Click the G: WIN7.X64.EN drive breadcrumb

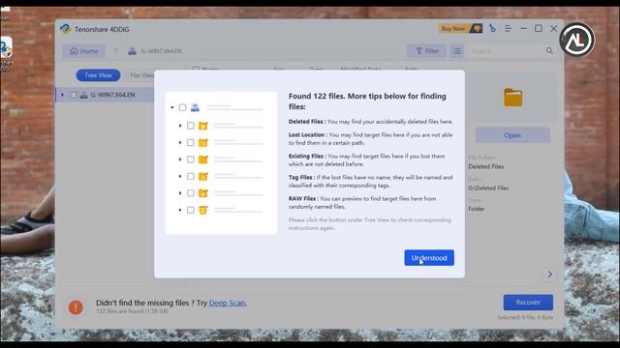pyautogui.click(x=155, y=51)
